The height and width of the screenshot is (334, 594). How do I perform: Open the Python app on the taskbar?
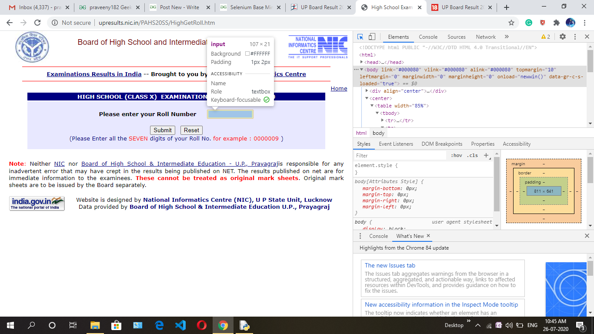click(x=244, y=325)
